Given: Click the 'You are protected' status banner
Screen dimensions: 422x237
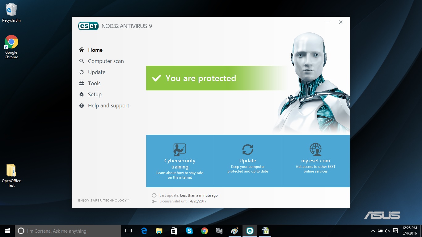Looking at the screenshot, I should point(218,78).
